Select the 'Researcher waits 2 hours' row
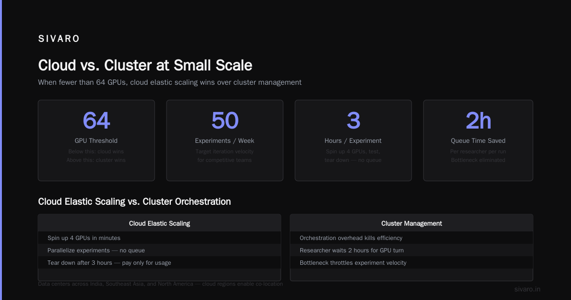 [412, 250]
